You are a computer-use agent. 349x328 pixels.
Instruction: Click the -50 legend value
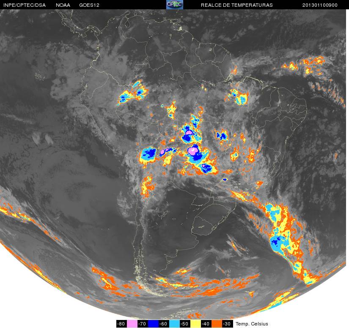click(x=185, y=324)
